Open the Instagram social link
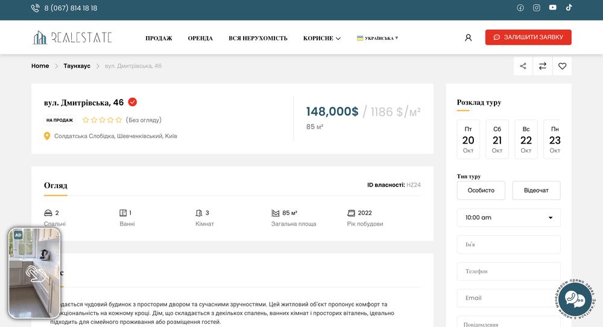603x327 pixels. [x=537, y=8]
